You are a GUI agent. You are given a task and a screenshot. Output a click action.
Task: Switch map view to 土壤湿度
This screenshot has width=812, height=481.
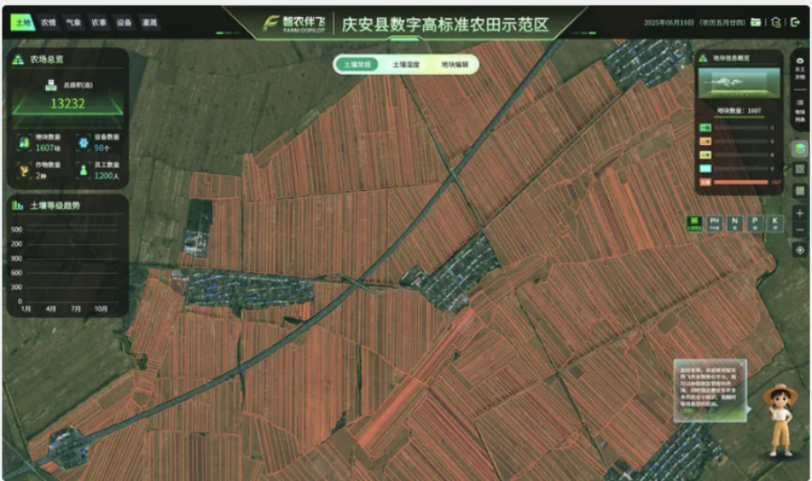click(x=405, y=65)
